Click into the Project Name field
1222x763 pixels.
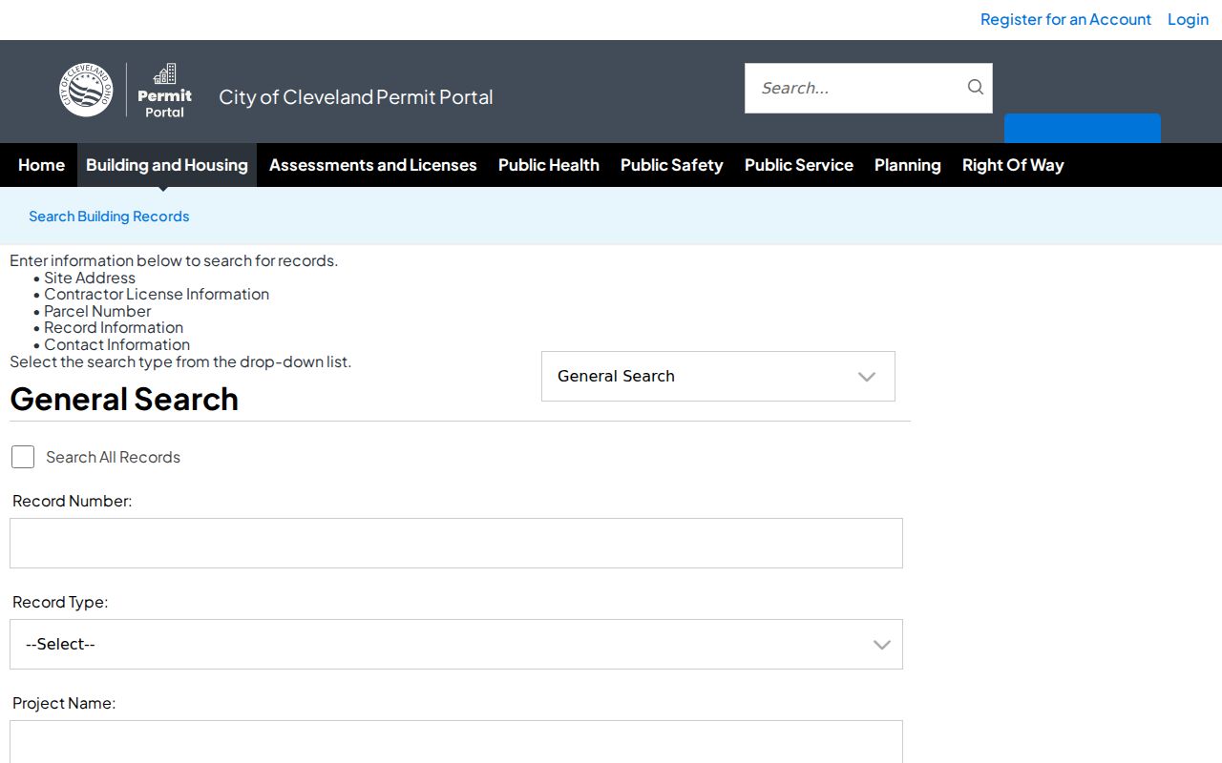456,742
